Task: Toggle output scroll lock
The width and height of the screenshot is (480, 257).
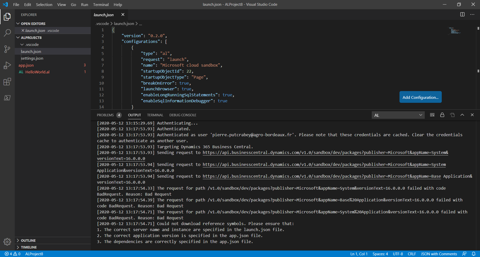Action: click(x=442, y=115)
